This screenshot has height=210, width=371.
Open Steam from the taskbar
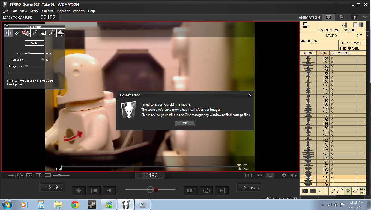[91, 205]
